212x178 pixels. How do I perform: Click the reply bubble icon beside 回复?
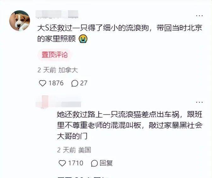pyautogui.click(x=94, y=163)
